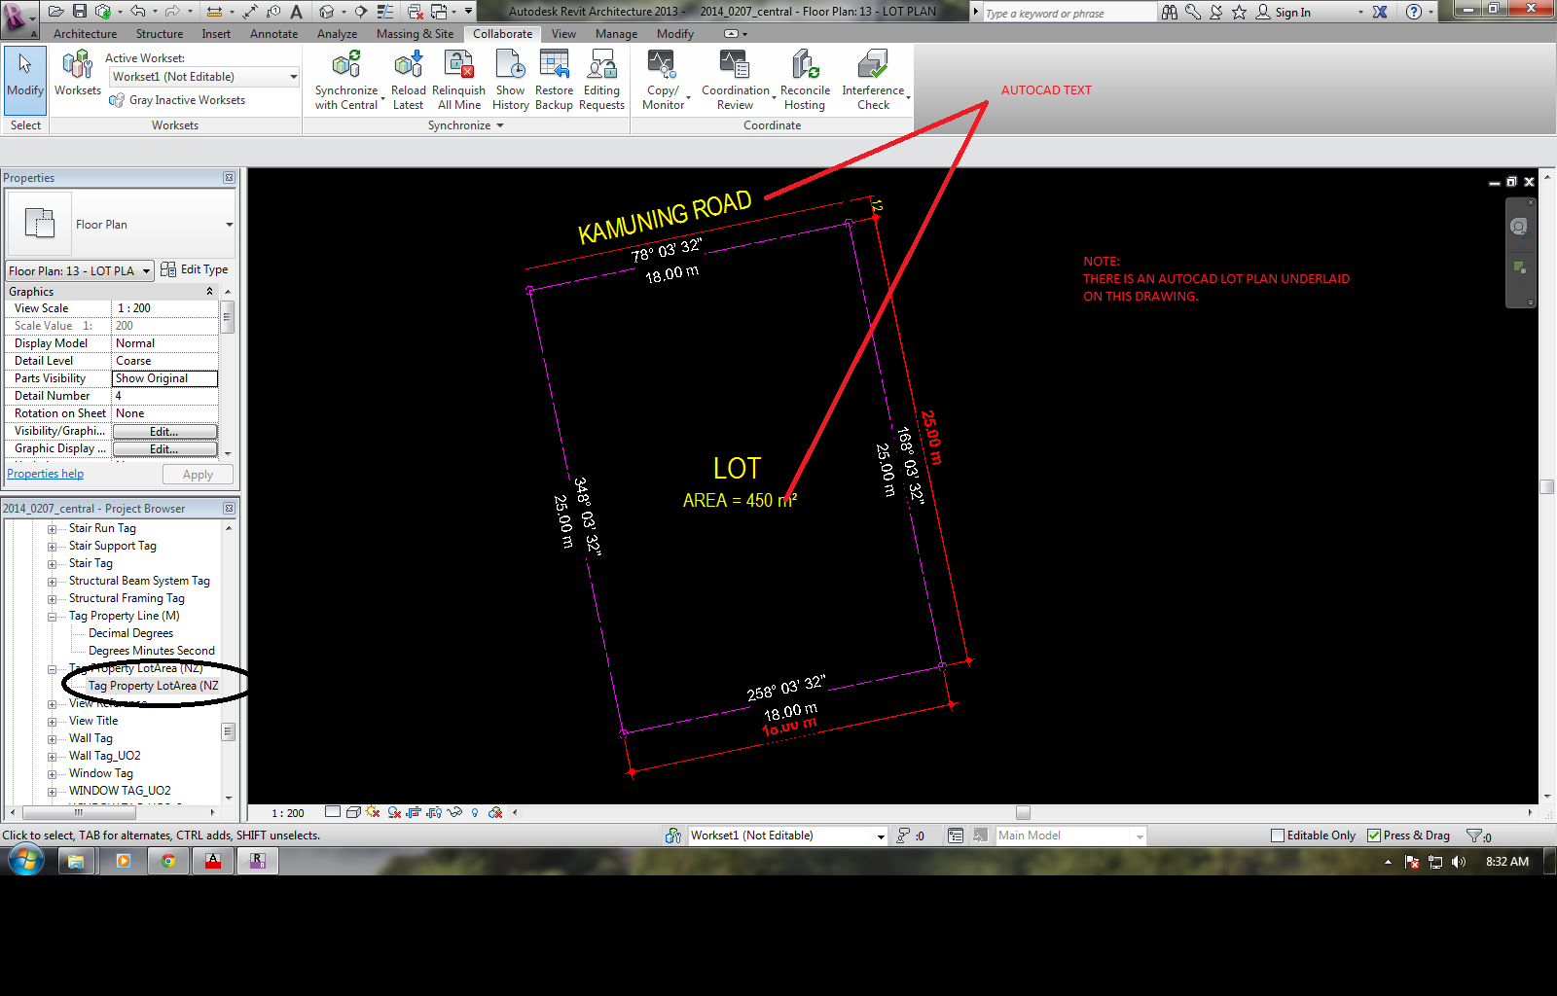Toggle Gray Inactive Worksets
1557x996 pixels.
coord(177,100)
